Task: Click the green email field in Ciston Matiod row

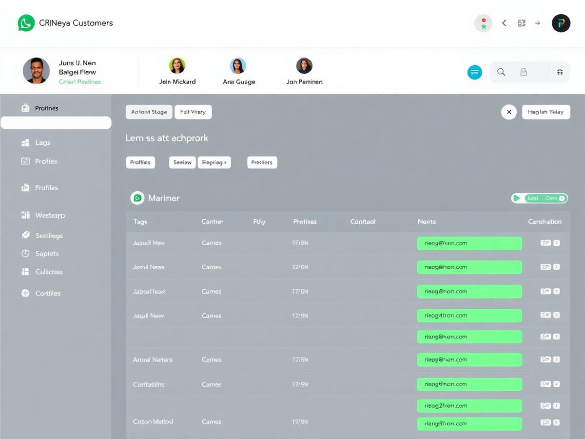Action: click(x=469, y=423)
